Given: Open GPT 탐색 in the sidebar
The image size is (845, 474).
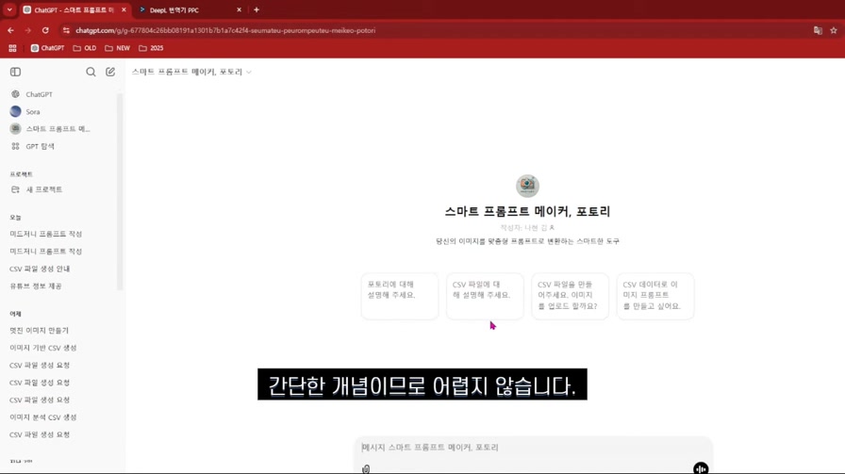Looking at the screenshot, I should 40,146.
